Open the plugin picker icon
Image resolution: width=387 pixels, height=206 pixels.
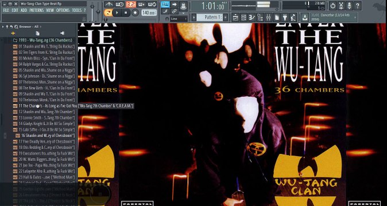tap(285, 17)
